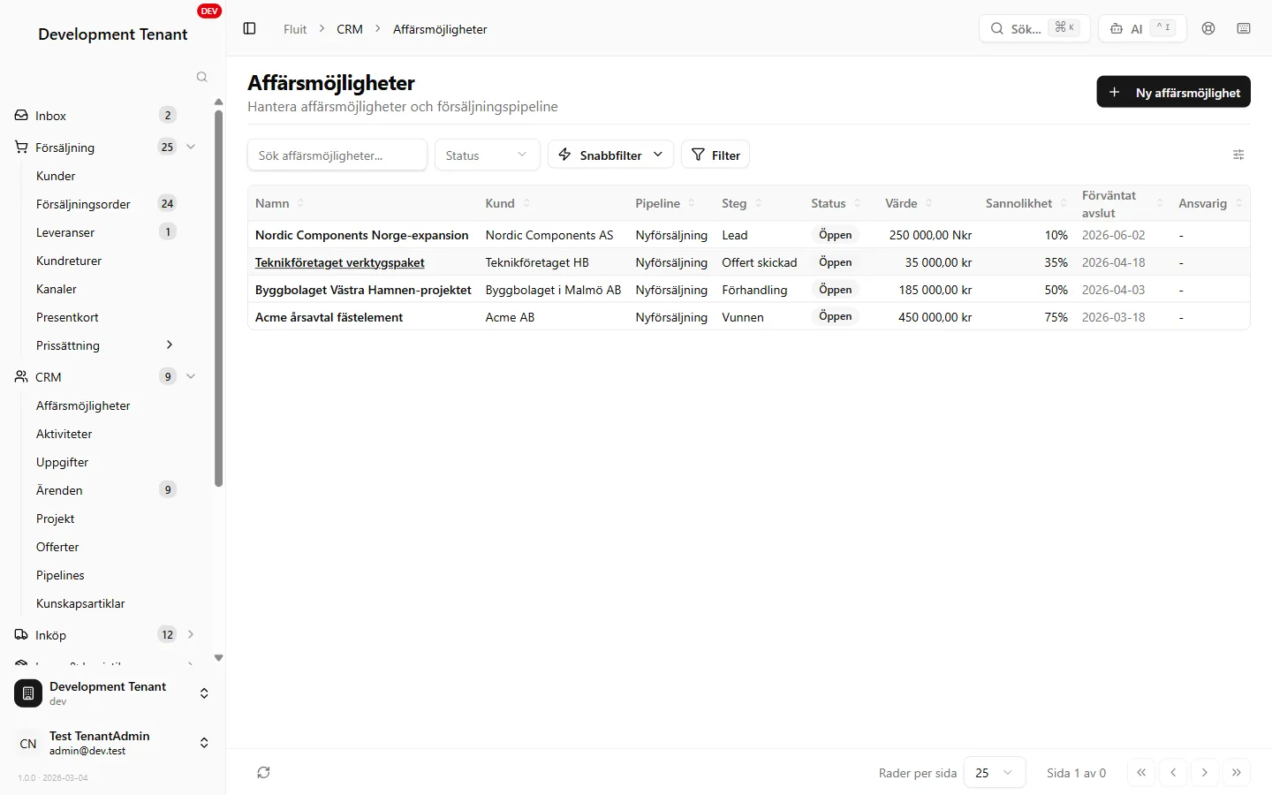
Task: Go to first page
Action: 1141,773
